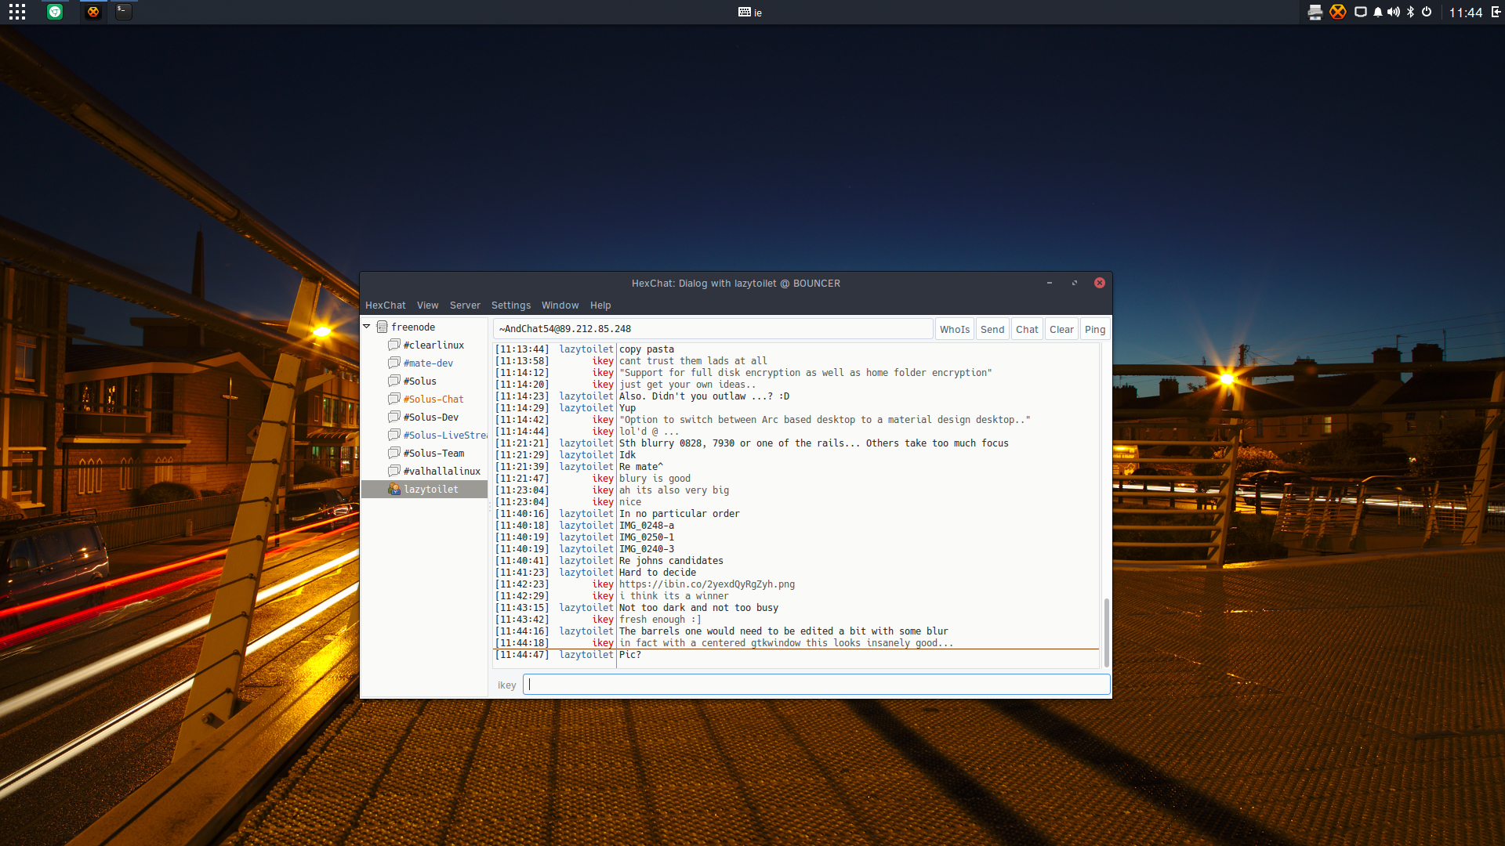This screenshot has width=1505, height=846.
Task: Click the 11:44 clock in the panel
Action: pos(1465,13)
